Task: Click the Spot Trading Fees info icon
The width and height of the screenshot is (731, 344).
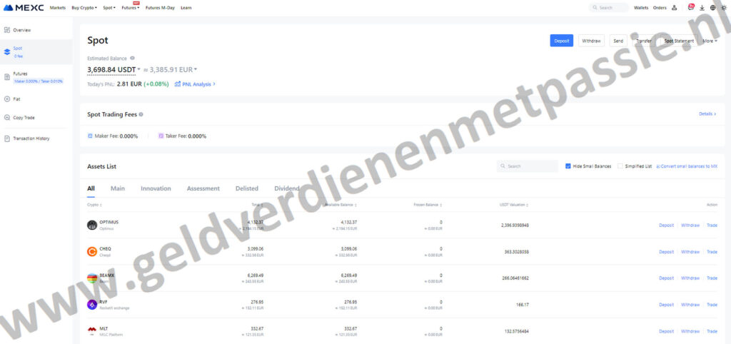Action: [141, 114]
